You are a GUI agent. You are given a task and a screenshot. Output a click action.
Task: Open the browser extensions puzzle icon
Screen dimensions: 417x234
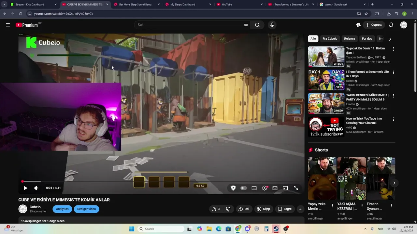[377, 14]
